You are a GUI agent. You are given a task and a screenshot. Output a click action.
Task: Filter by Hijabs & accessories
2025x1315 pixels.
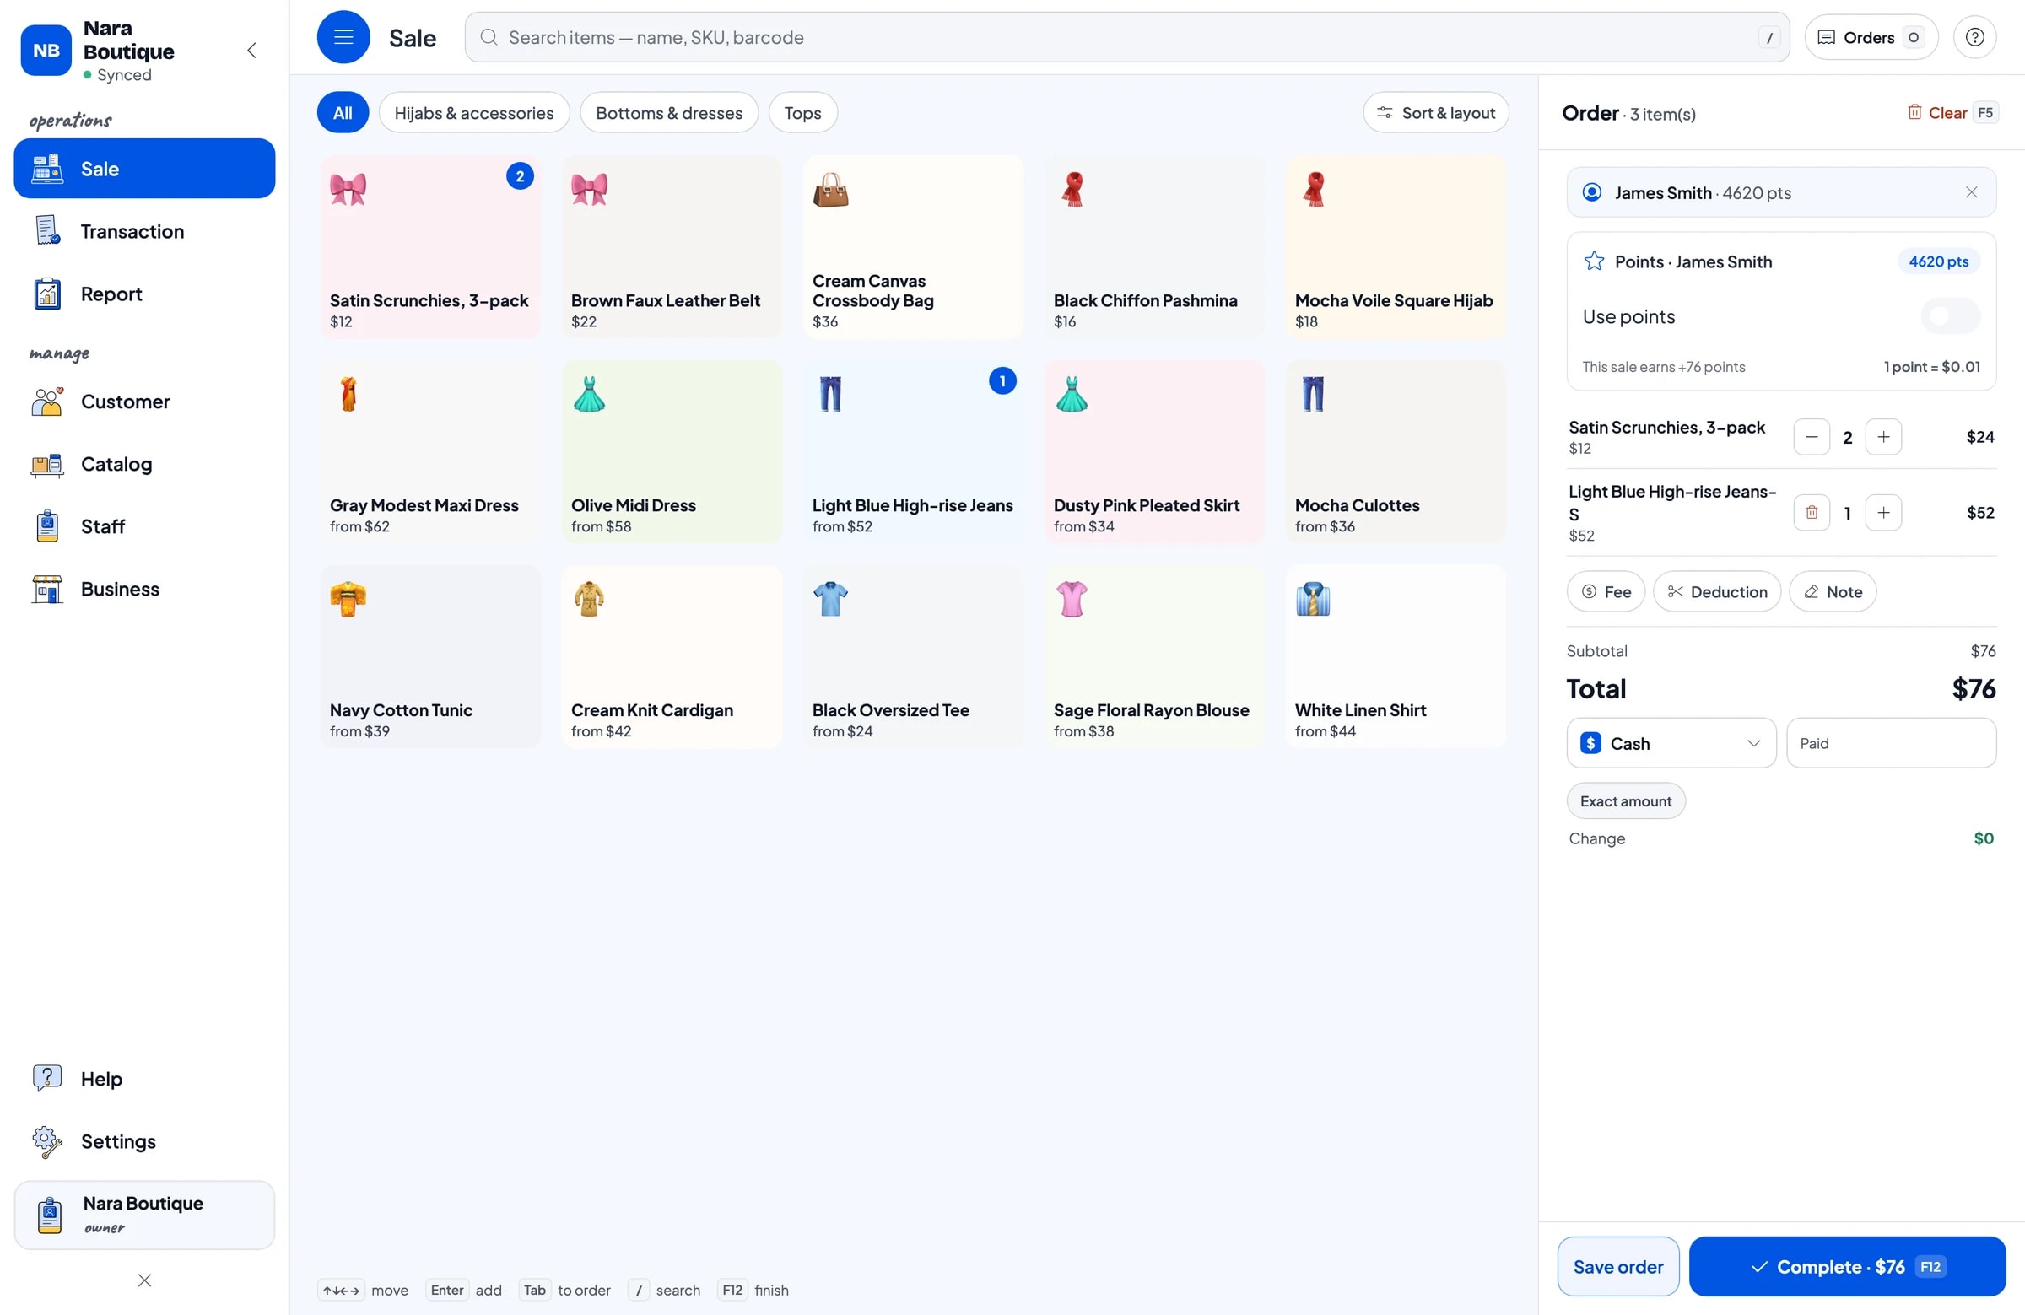coord(474,112)
